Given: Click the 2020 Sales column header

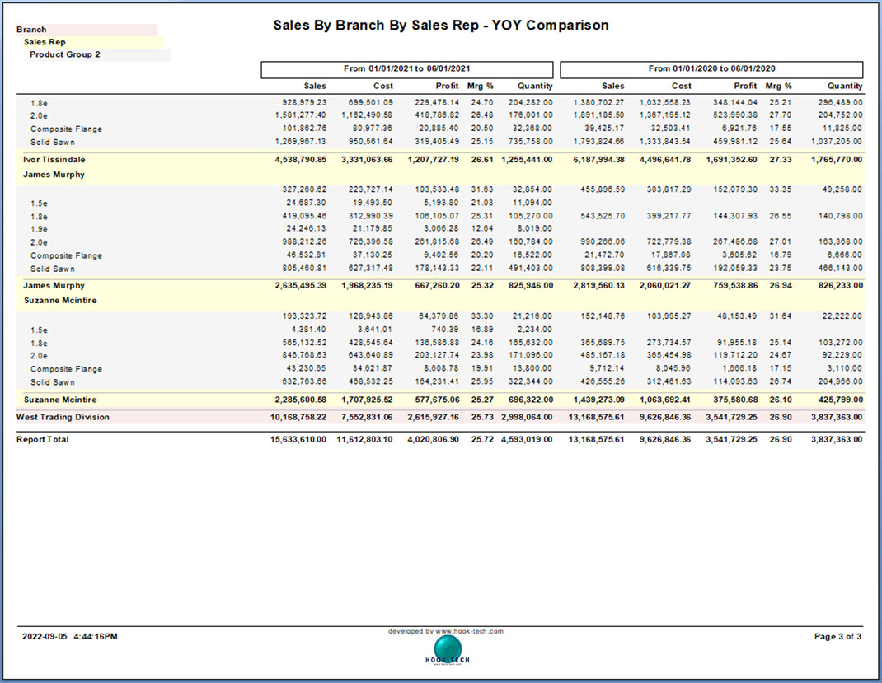Looking at the screenshot, I should click(x=613, y=86).
